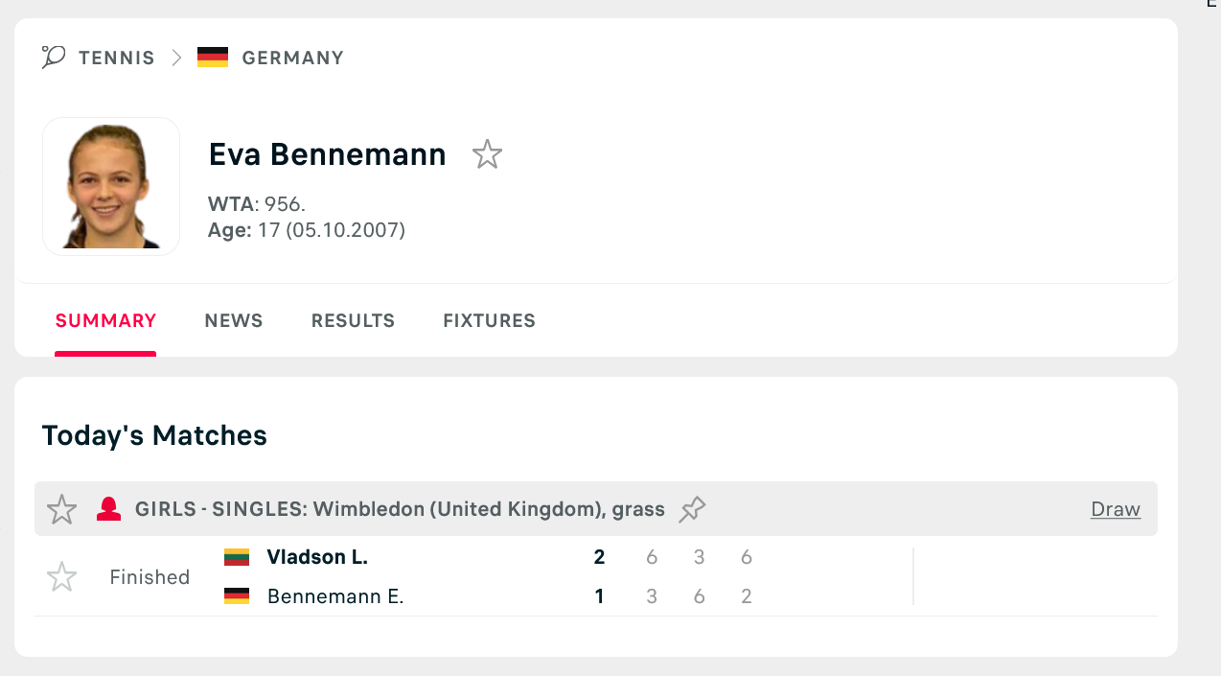Select the SUMMARY tab

(105, 321)
